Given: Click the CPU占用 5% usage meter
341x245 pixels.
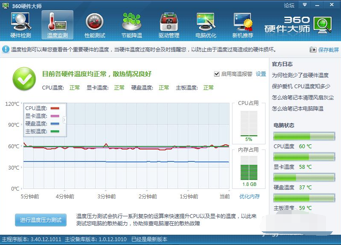Looking at the screenshot, I should pos(249,124).
